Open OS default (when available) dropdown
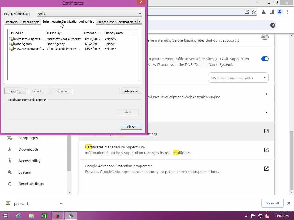 click(238, 78)
